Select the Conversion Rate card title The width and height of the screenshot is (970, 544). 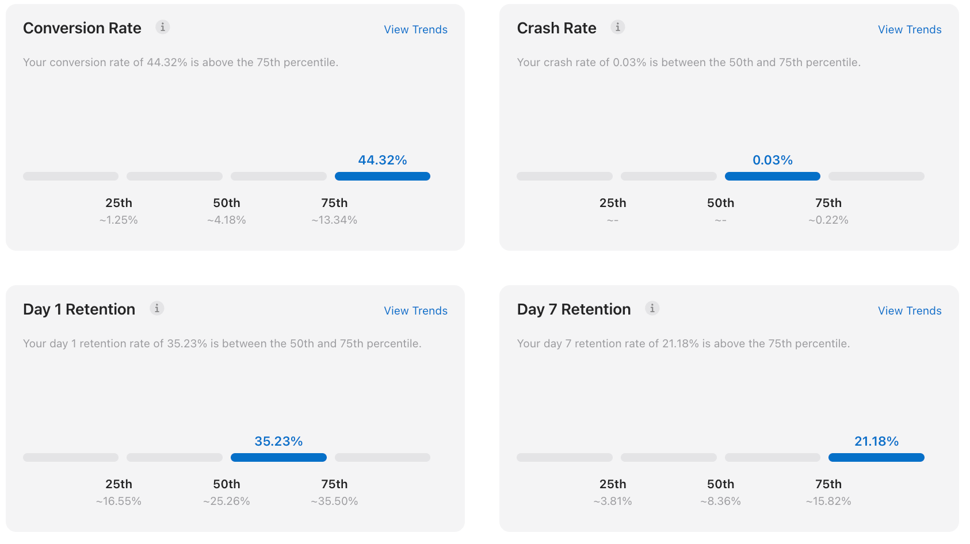82,28
